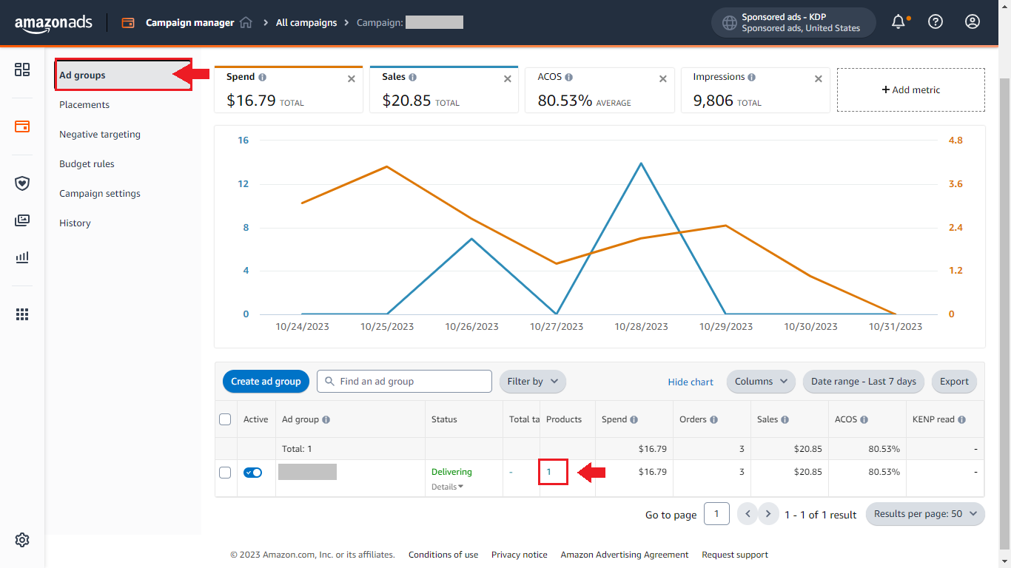This screenshot has height=568, width=1011.
Task: Click the Create ad group button
Action: pyautogui.click(x=266, y=381)
